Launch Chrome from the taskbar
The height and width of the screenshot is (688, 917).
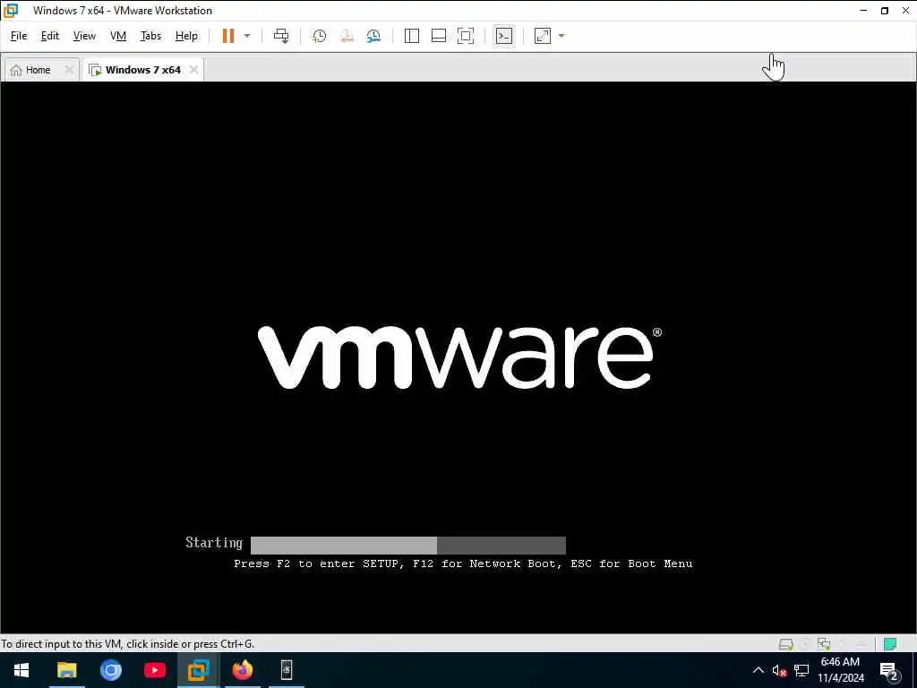110,670
